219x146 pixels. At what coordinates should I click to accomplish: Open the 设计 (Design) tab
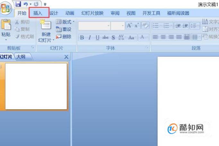(x=54, y=13)
